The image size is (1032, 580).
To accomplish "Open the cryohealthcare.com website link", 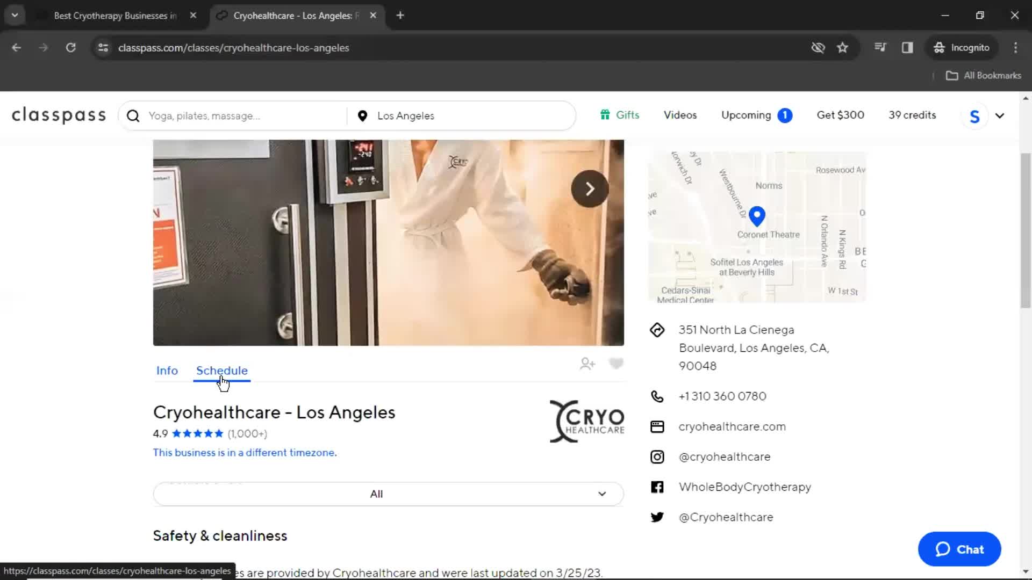I will click(732, 427).
